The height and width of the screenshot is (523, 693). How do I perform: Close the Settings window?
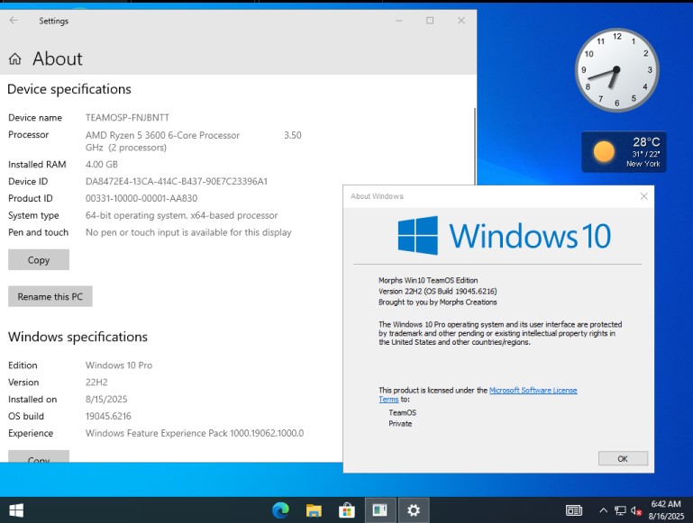(461, 21)
